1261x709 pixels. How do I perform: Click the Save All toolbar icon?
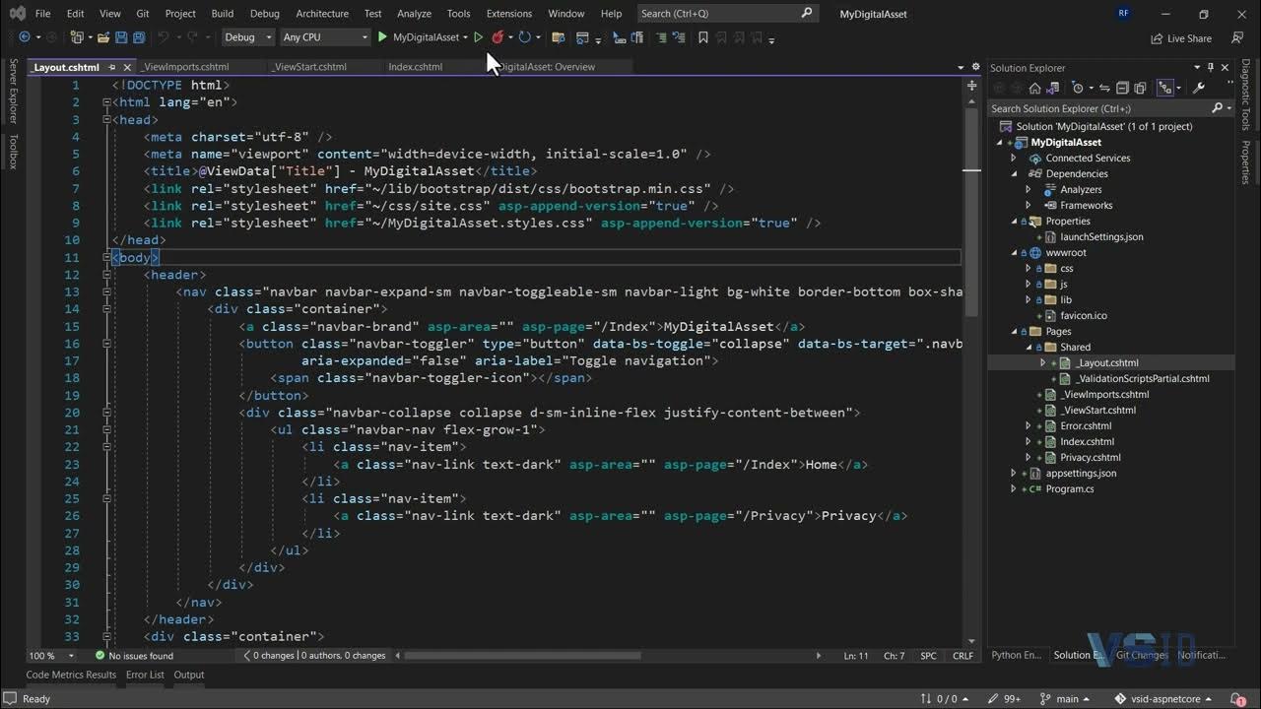(139, 37)
